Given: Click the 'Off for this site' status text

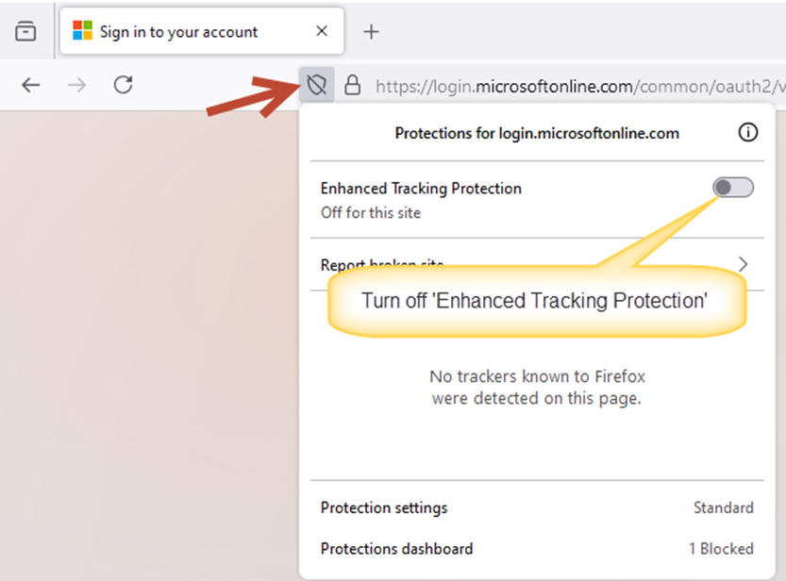Looking at the screenshot, I should coord(371,213).
